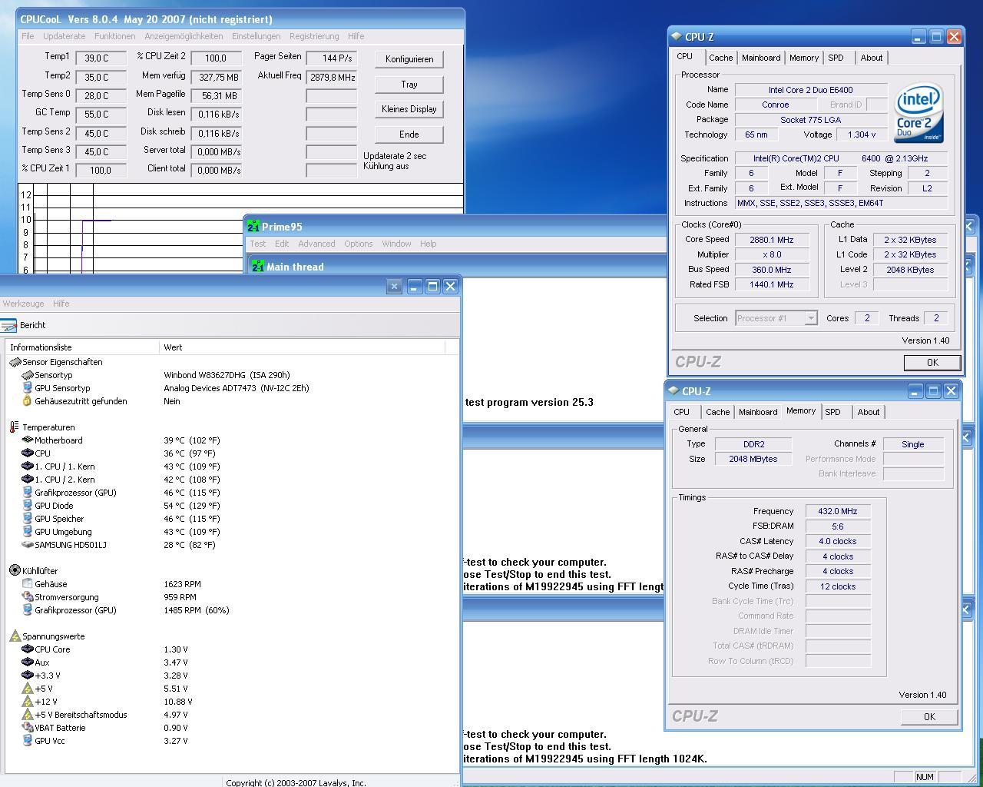The image size is (983, 787).
Task: Click the Gehäusezutritt gefunden lock icon
Action: [x=28, y=401]
